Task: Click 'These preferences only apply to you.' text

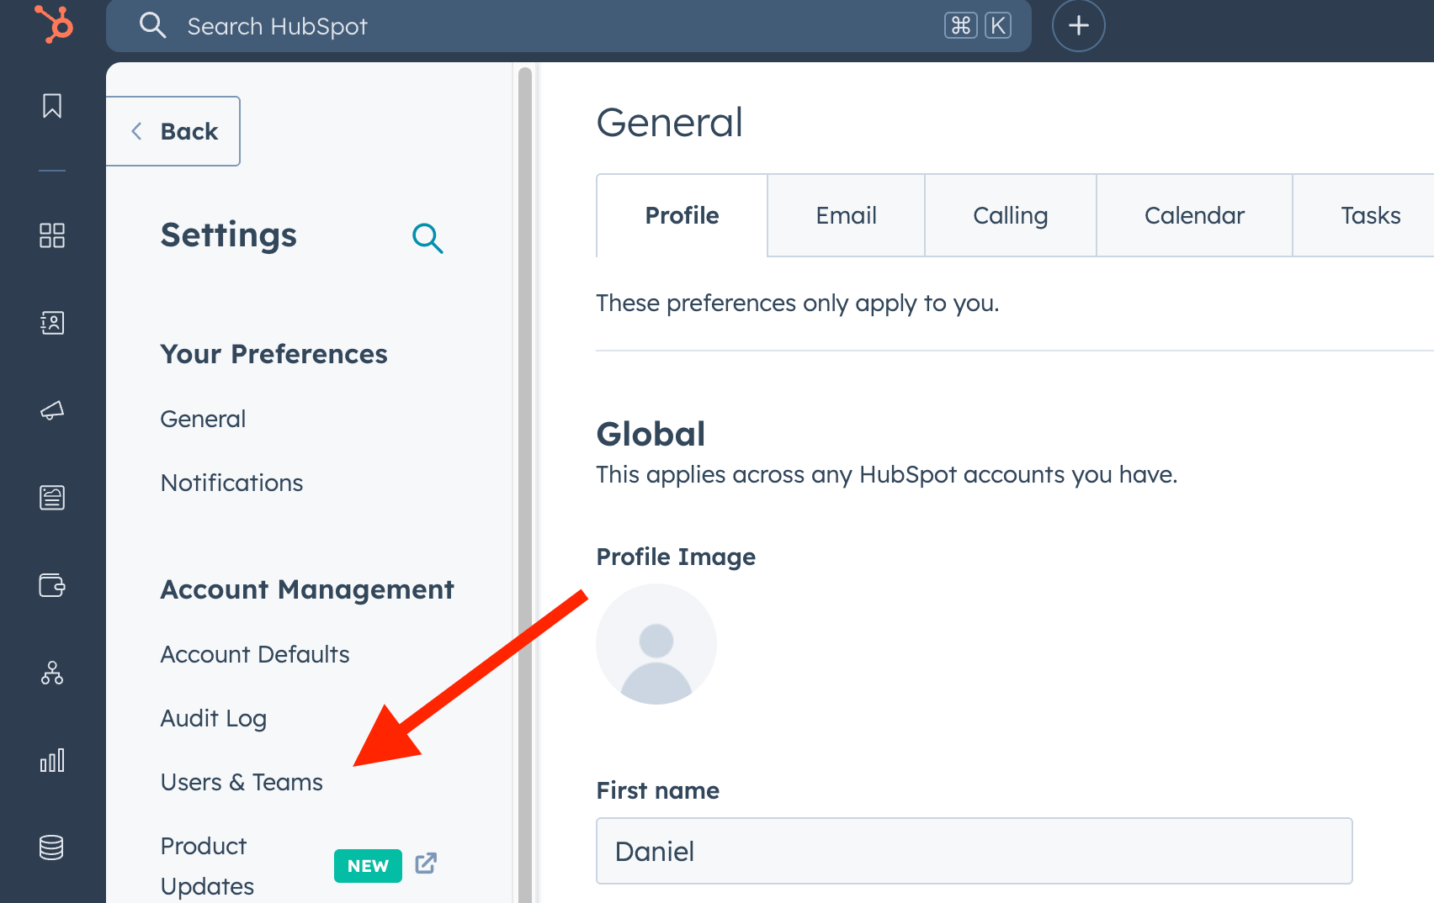Action: [798, 303]
